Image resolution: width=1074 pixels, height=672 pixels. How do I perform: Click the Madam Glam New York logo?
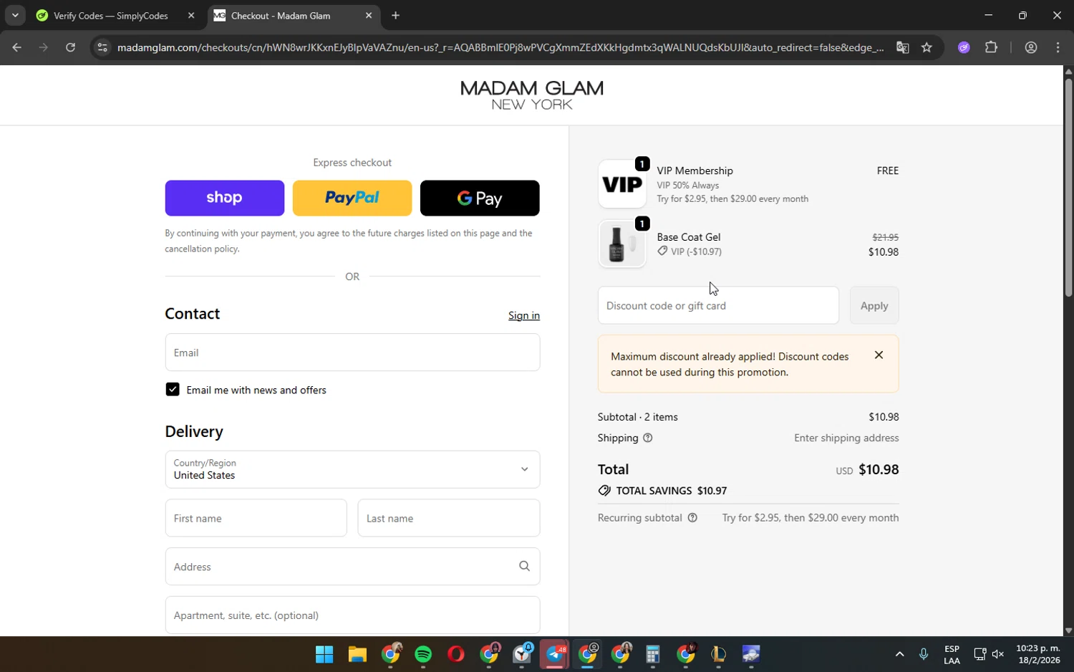pyautogui.click(x=531, y=95)
